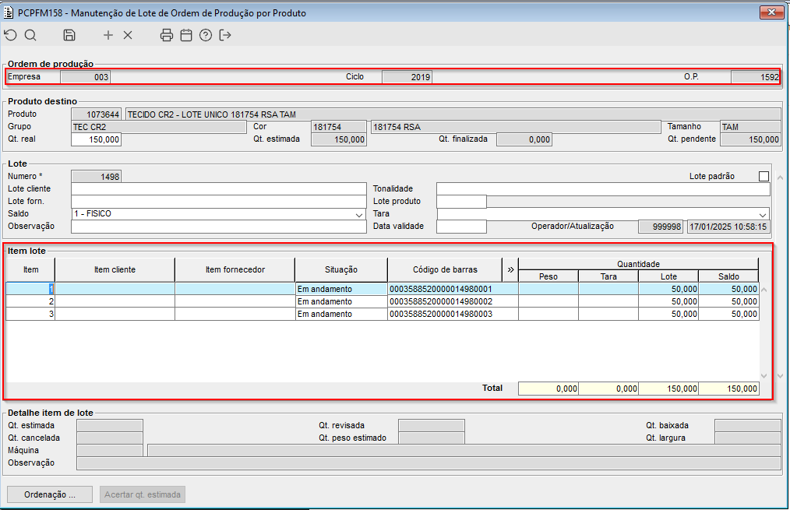Click the refresh/undo arrow toolbar icon

tap(11, 35)
